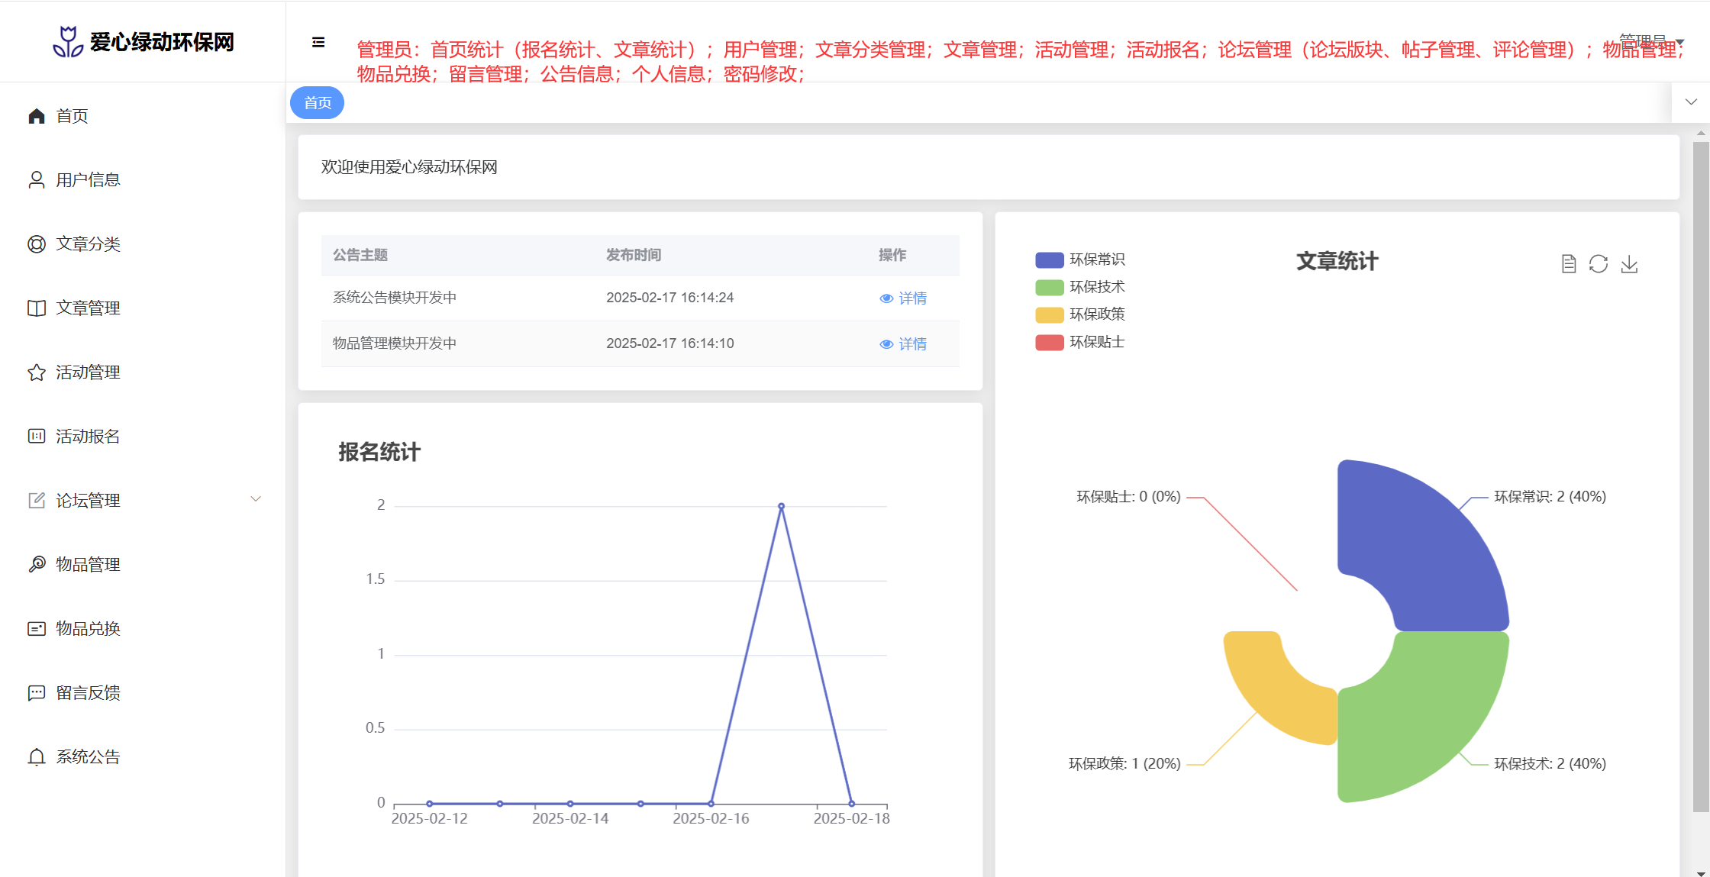Click the 系统公告 bell icon
The image size is (1710, 877).
37,756
